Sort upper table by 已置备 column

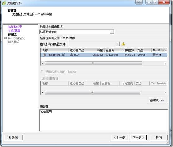point(113,50)
